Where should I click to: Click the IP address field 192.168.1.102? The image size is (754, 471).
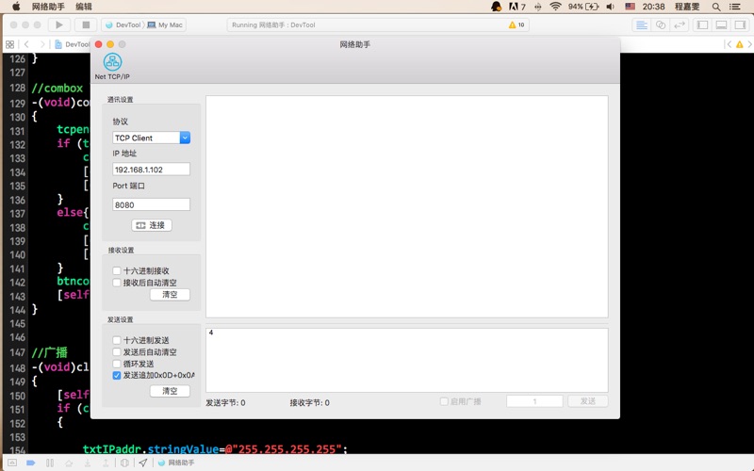tap(151, 170)
